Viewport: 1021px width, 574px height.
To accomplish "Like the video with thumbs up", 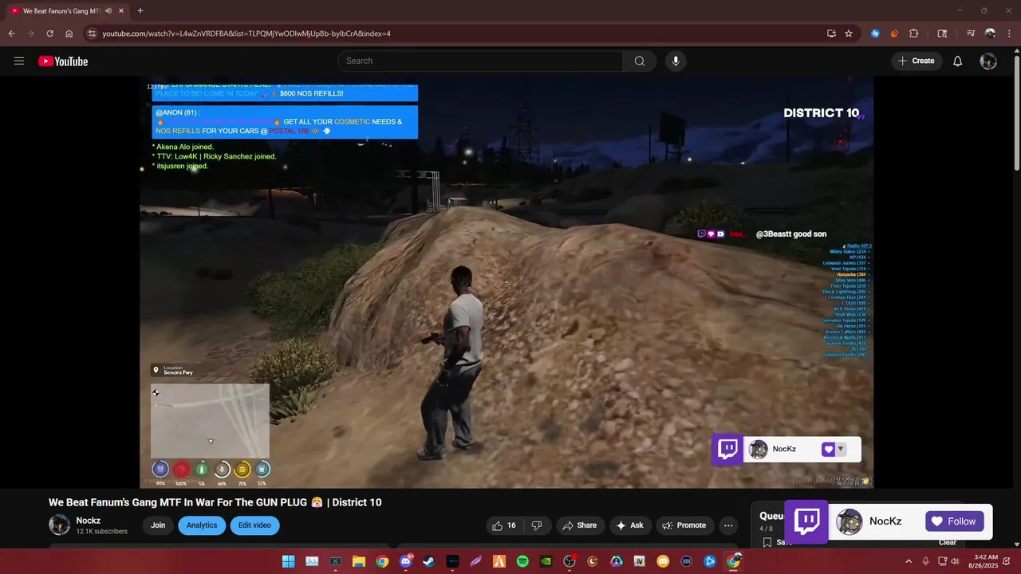I will click(x=503, y=525).
